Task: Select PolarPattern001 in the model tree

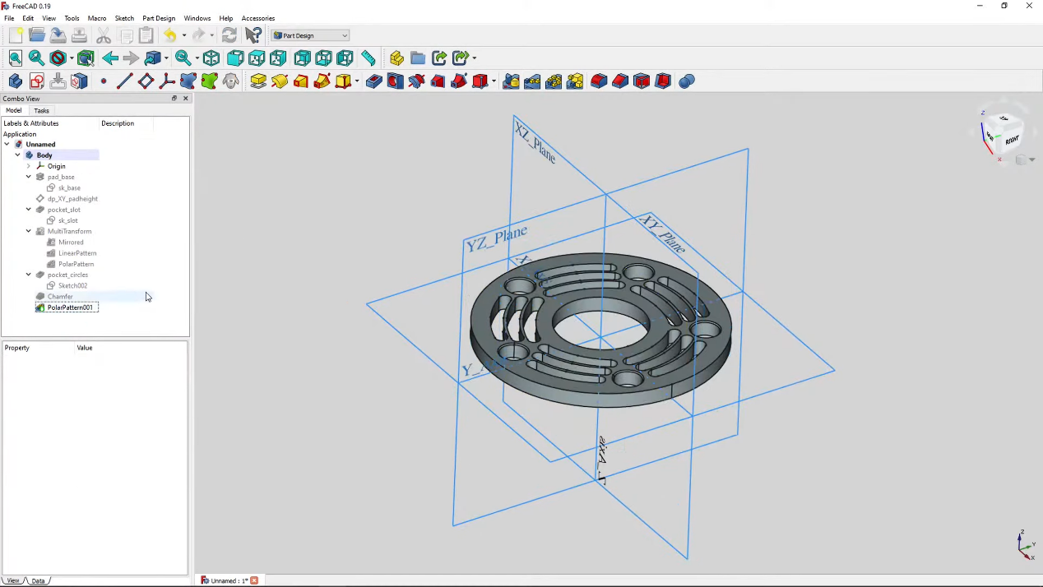Action: point(70,307)
